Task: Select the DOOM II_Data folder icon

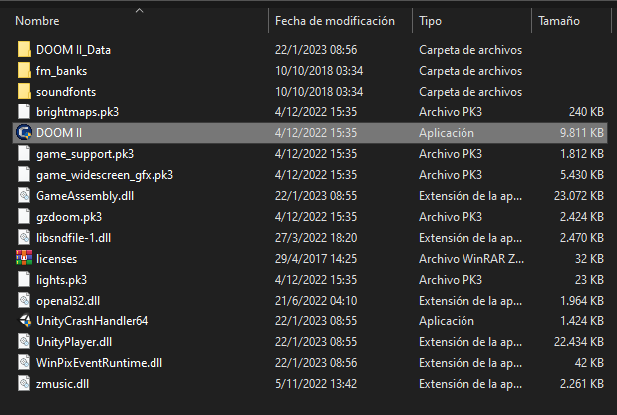Action: click(x=24, y=50)
